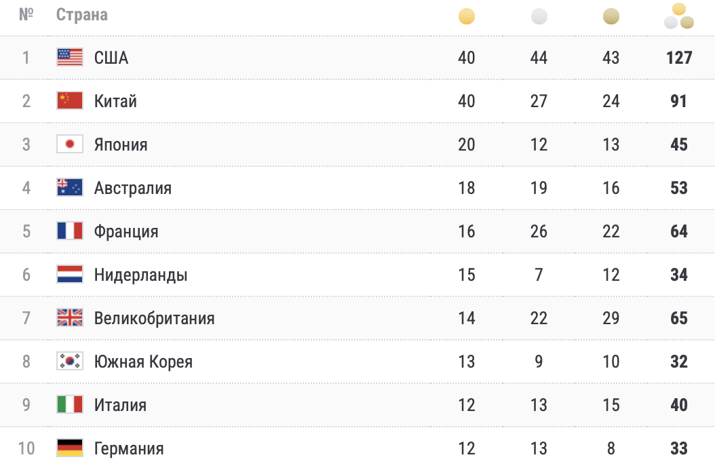Click the Страна column header
This screenshot has width=715, height=468.
point(81,15)
